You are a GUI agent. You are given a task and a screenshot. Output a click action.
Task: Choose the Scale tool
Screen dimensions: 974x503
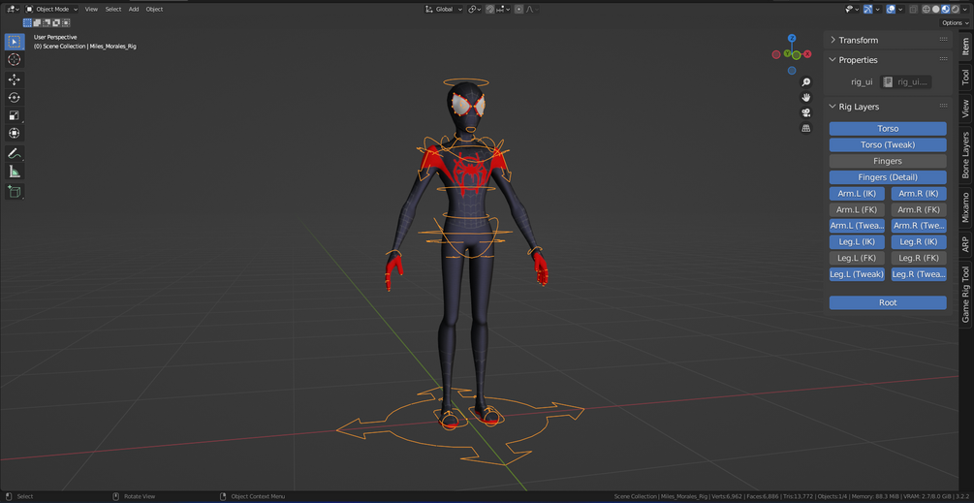15,115
